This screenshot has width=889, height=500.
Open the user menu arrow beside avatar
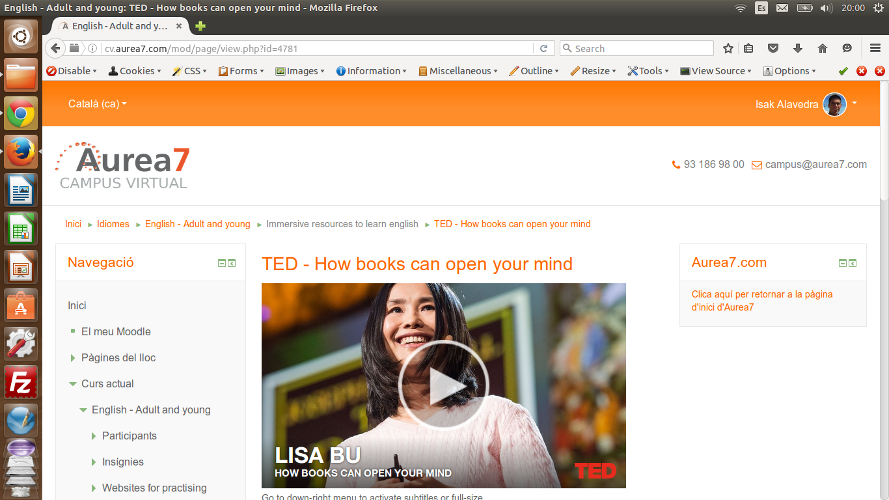pos(855,104)
